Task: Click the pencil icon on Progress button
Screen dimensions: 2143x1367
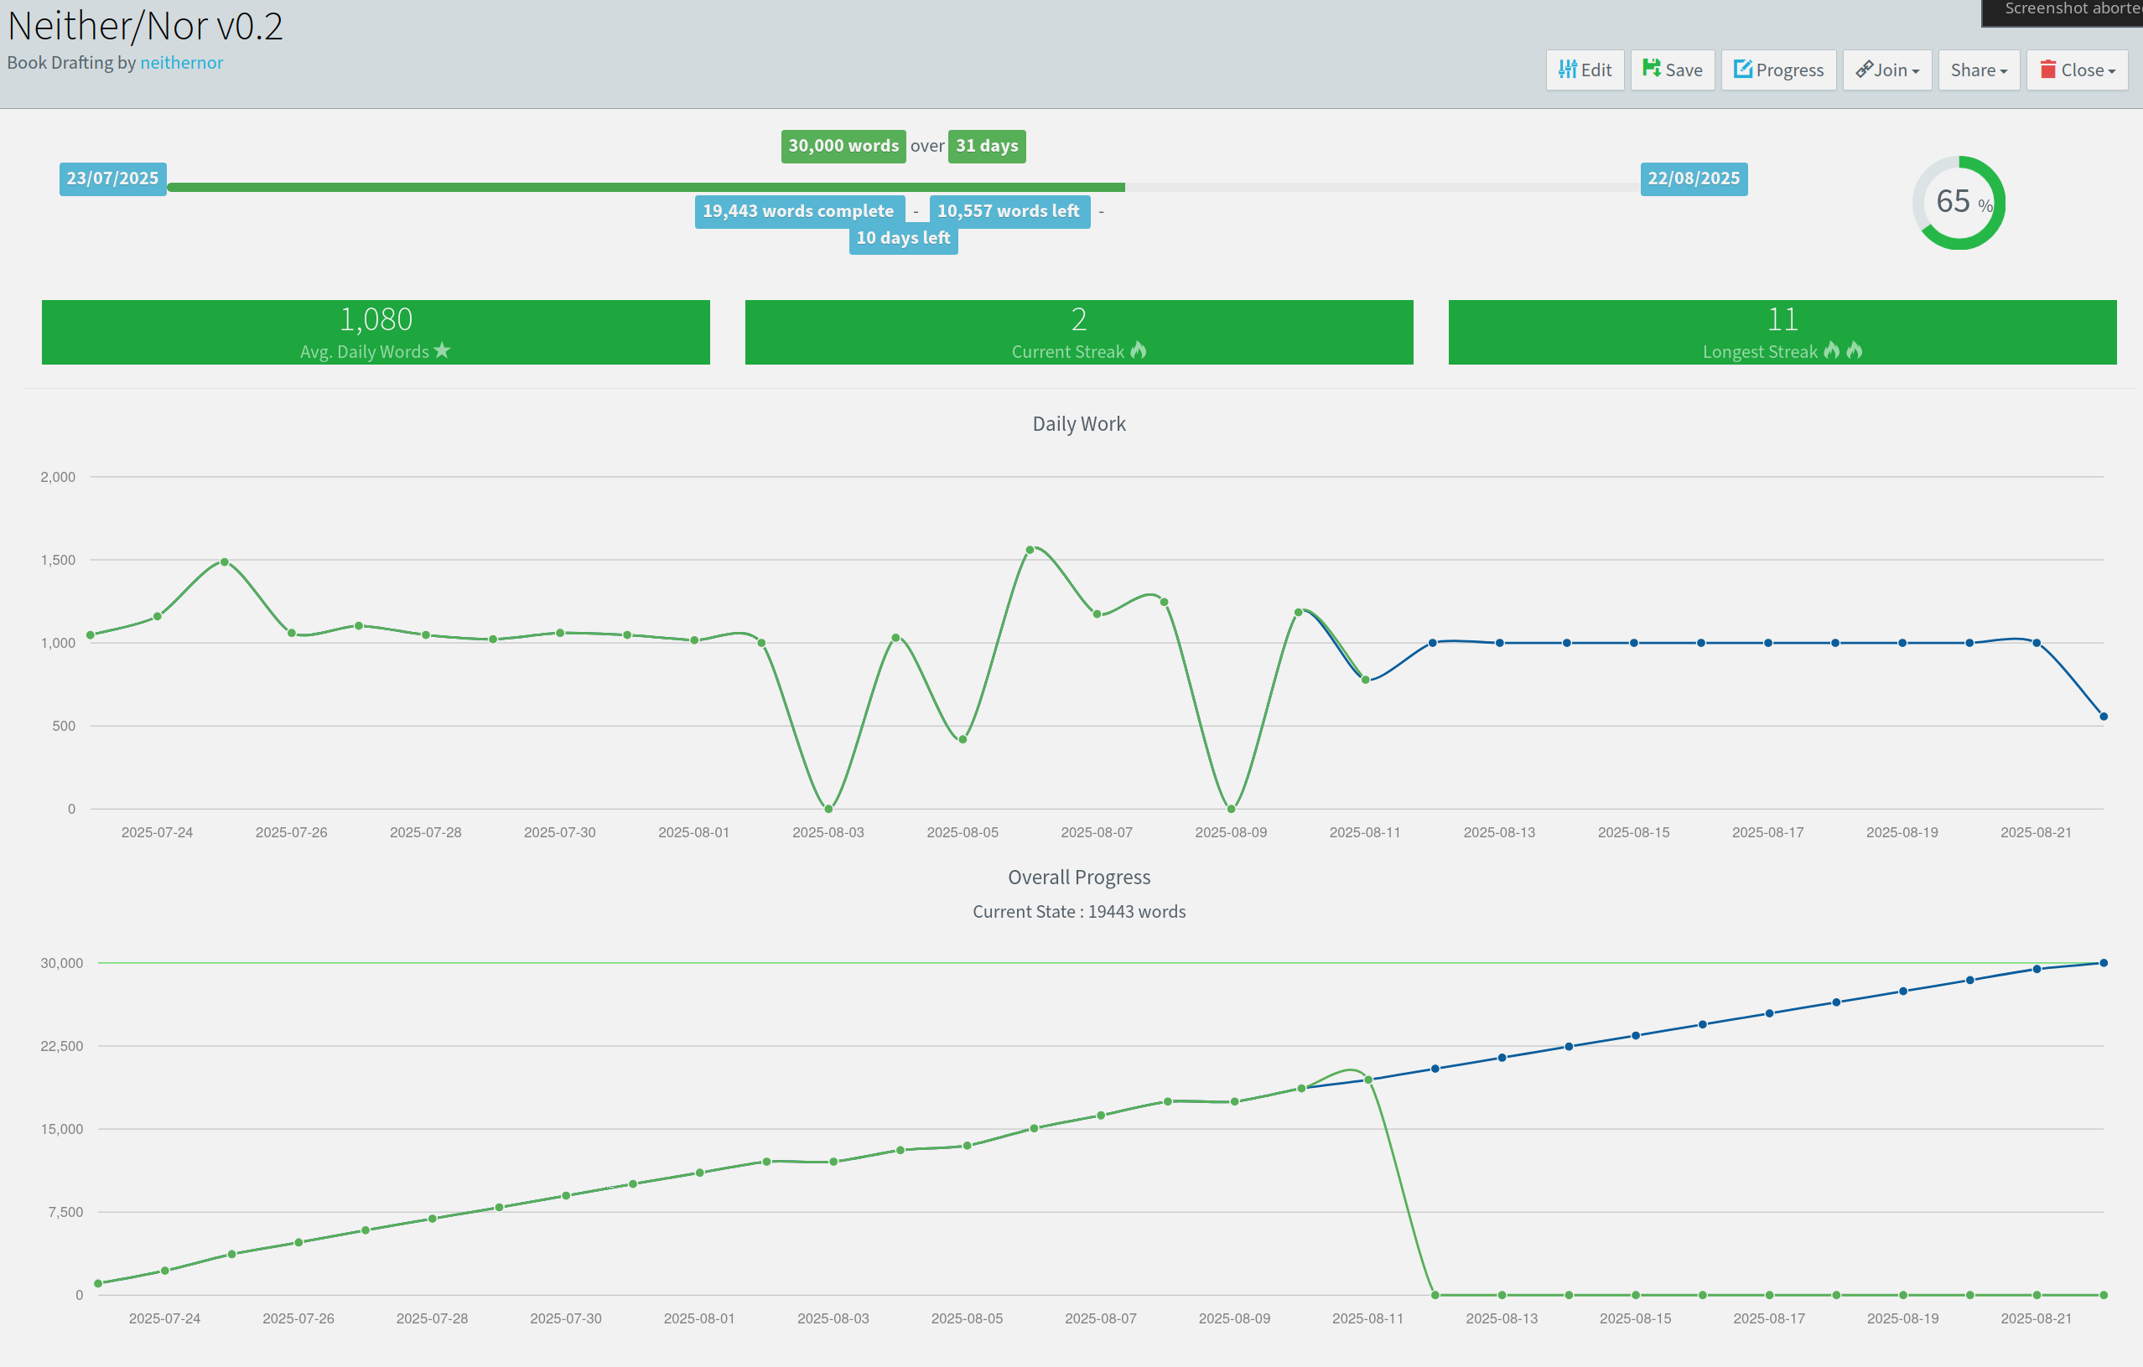Action: [1742, 69]
